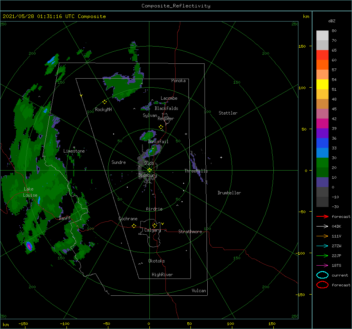
Task: Click the Didsbury label
Action: tap(148, 175)
